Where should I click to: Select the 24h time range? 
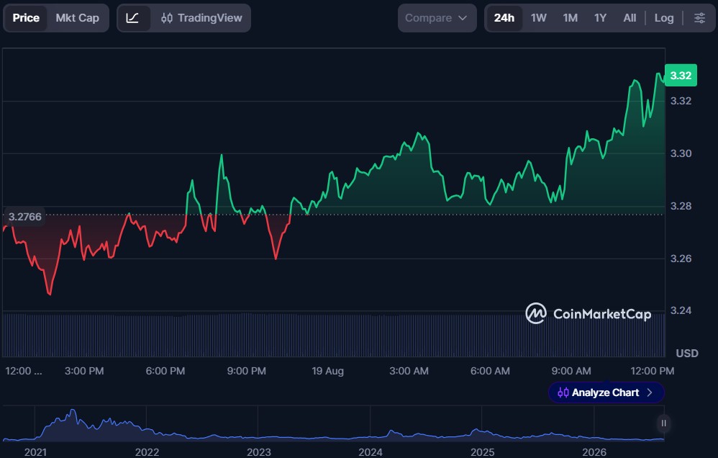504,18
